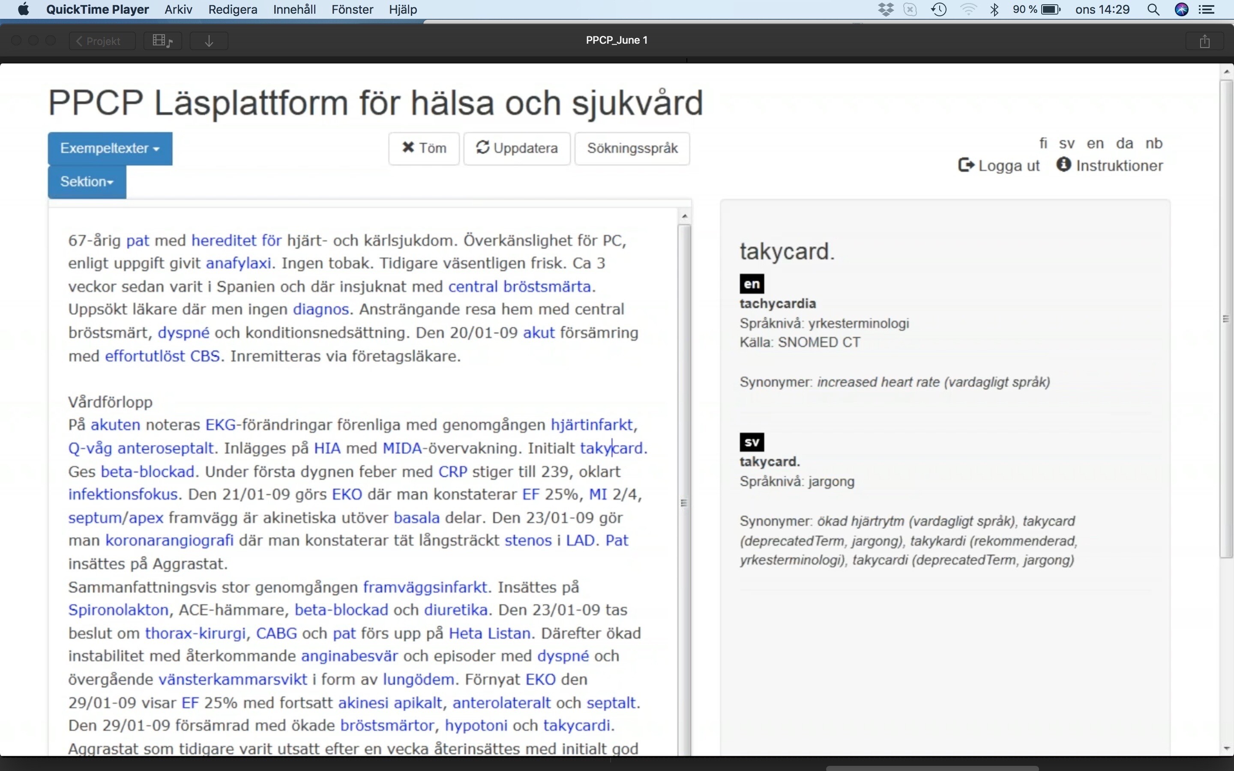
Task: Open Siri from the menu bar
Action: pyautogui.click(x=1181, y=9)
